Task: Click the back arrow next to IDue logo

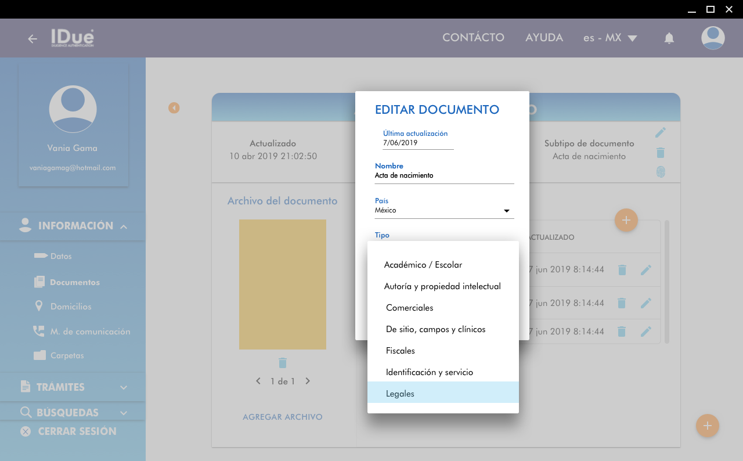Action: coord(33,39)
